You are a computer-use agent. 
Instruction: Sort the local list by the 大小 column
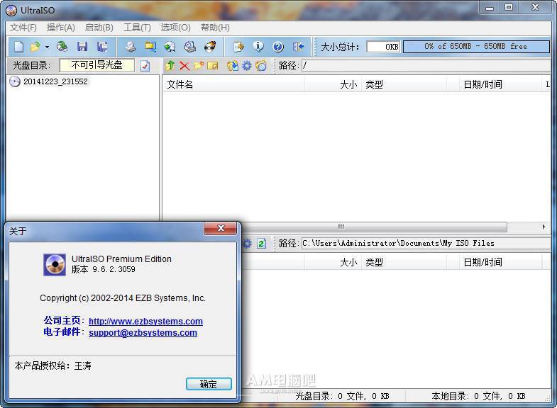333,262
